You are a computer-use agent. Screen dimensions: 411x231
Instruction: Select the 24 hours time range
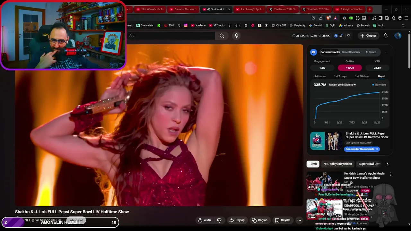[x=320, y=76]
